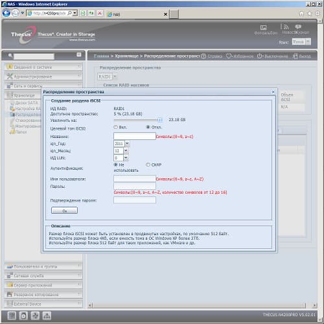The width and height of the screenshot is (324, 324).
Task: Open the iqn_Месяц month dropdown
Action: (x=126, y=150)
